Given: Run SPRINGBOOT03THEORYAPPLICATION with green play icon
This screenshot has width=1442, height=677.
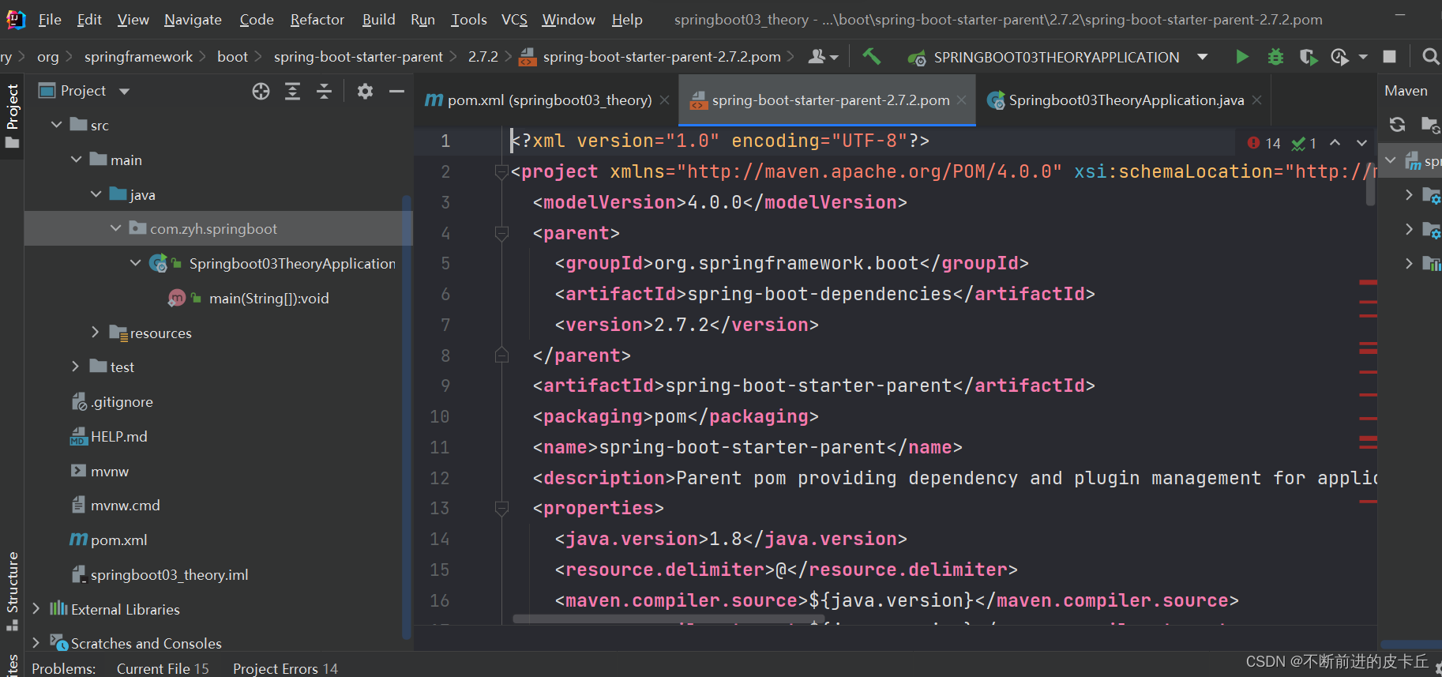Looking at the screenshot, I should 1242,57.
